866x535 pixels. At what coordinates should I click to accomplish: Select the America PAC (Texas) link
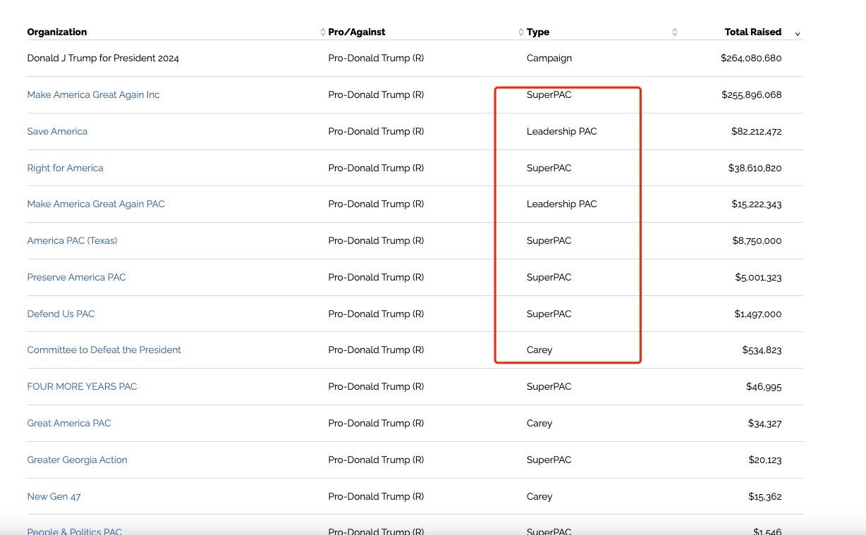tap(72, 241)
